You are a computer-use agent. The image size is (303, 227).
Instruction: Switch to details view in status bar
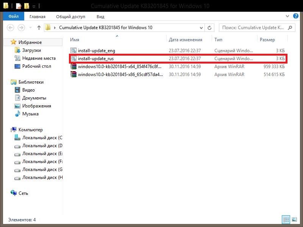pyautogui.click(x=286, y=219)
